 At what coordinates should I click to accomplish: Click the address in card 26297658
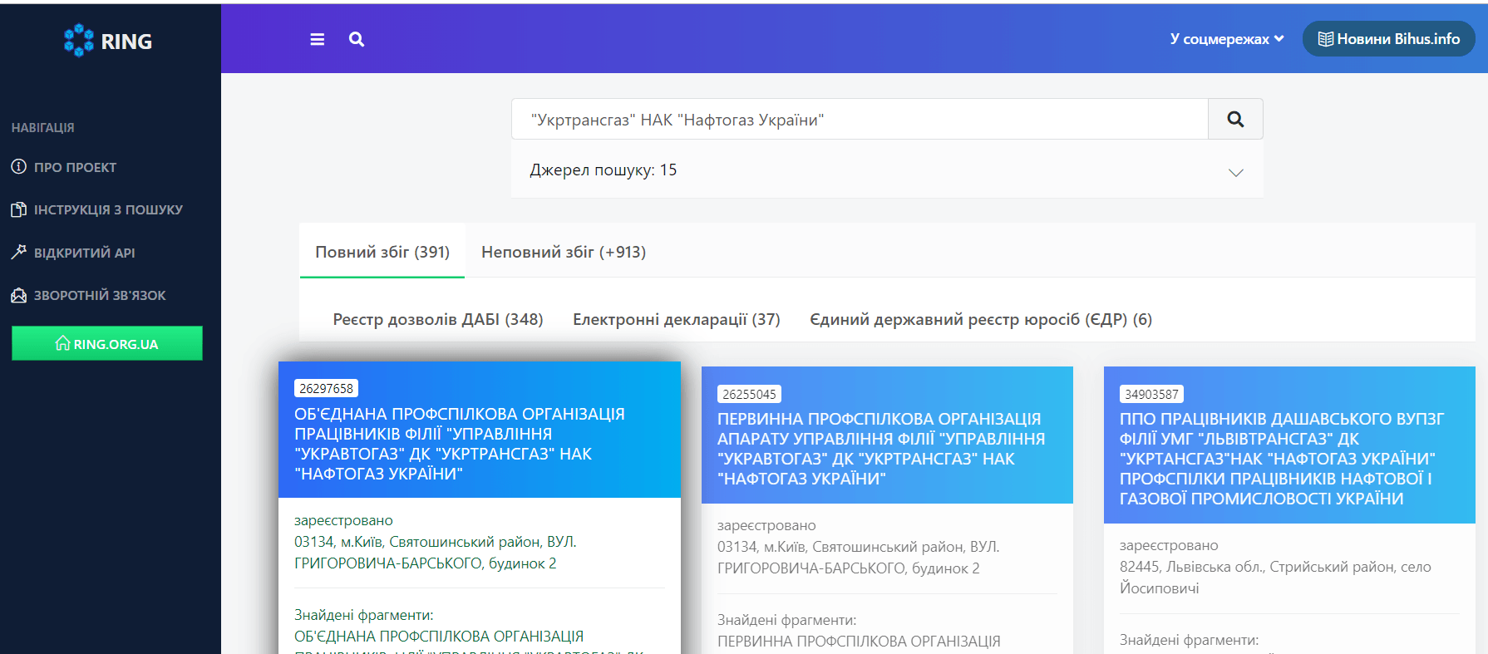(435, 553)
